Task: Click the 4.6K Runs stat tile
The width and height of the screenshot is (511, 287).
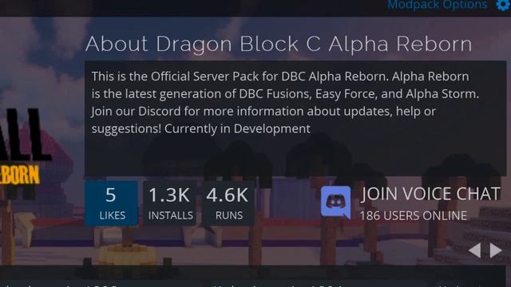Action: [x=228, y=203]
